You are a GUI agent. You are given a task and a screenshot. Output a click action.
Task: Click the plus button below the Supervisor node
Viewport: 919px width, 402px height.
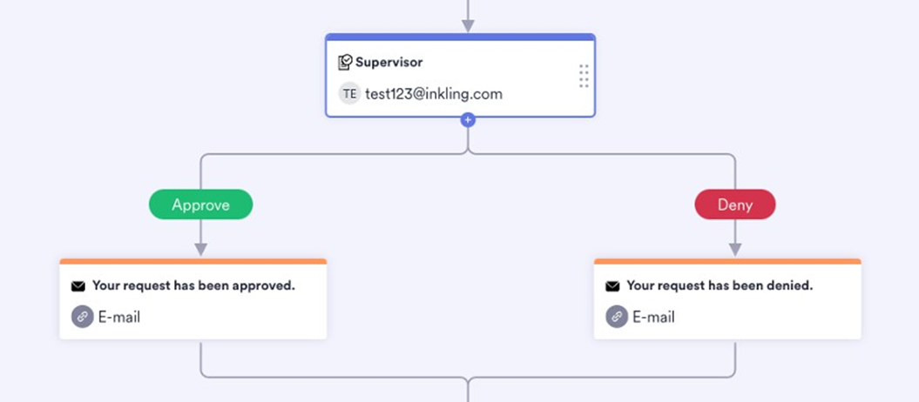pos(468,120)
